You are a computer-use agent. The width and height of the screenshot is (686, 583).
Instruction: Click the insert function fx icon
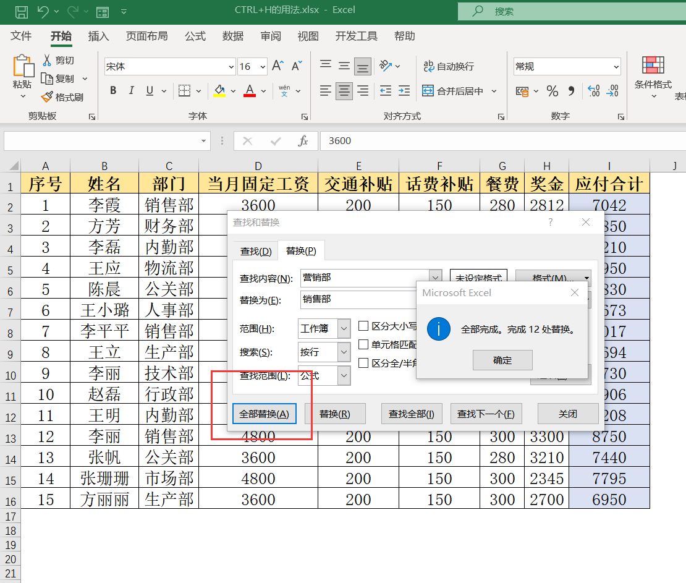click(303, 141)
